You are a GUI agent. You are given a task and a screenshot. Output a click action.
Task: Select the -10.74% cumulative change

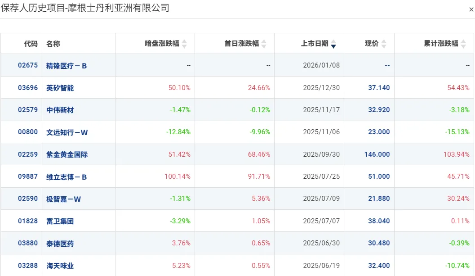click(x=457, y=265)
